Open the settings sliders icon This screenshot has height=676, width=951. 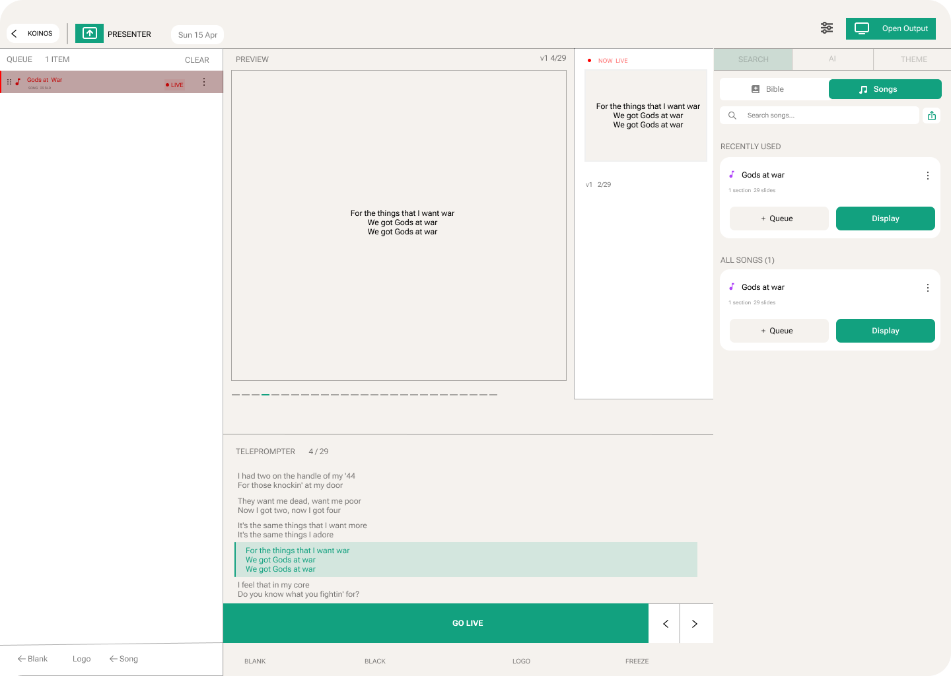[x=826, y=28]
